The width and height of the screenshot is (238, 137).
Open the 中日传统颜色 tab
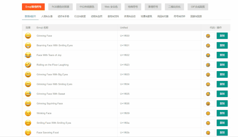coord(87,7)
